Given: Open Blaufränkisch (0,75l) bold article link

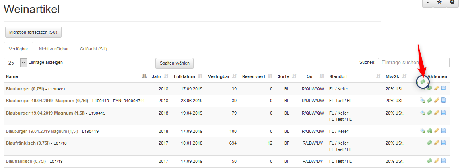Looking at the screenshot, I should tap(26, 143).
